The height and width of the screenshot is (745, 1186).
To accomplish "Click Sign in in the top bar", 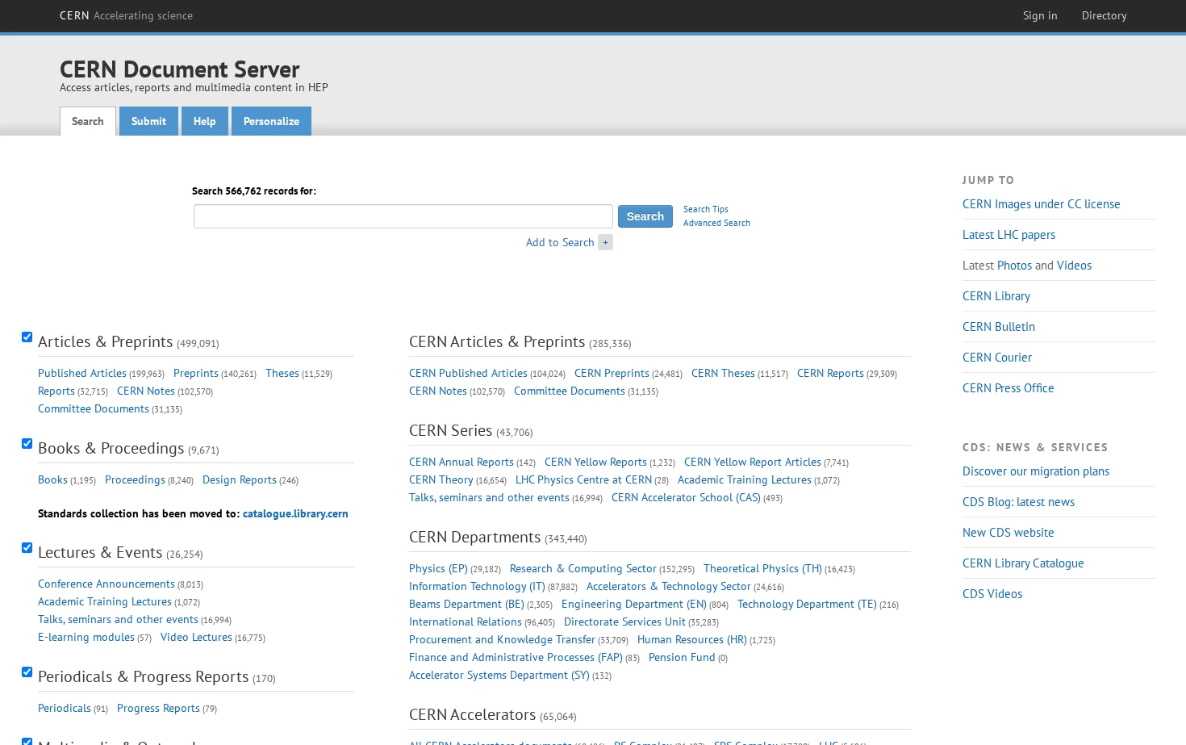I will click(1040, 15).
